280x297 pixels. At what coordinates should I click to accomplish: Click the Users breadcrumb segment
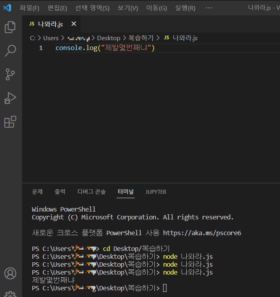(51, 38)
